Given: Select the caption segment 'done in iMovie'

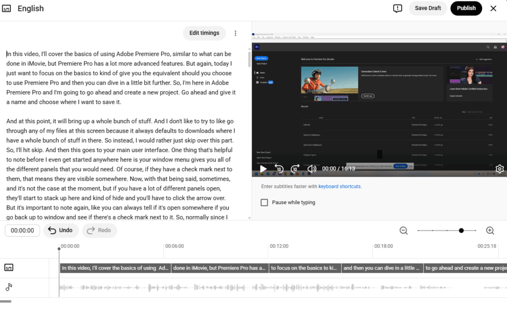Looking at the screenshot, I should tap(219, 268).
